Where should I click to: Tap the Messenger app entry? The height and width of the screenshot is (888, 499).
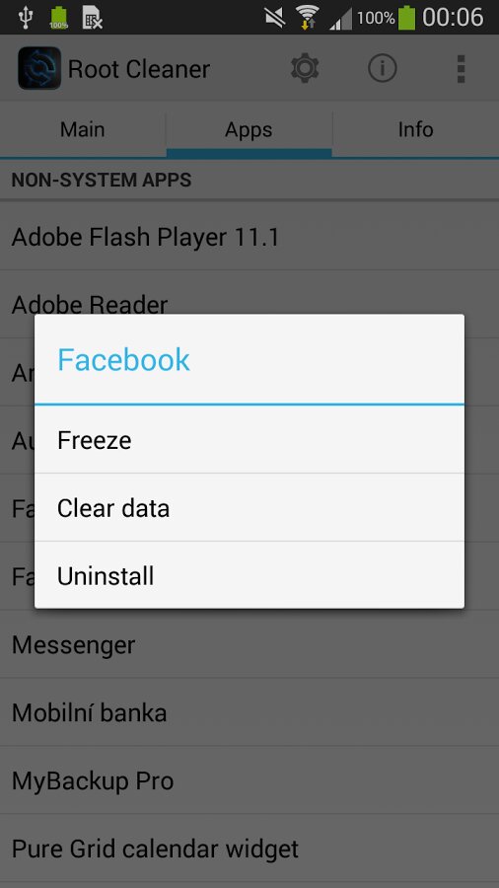point(249,644)
